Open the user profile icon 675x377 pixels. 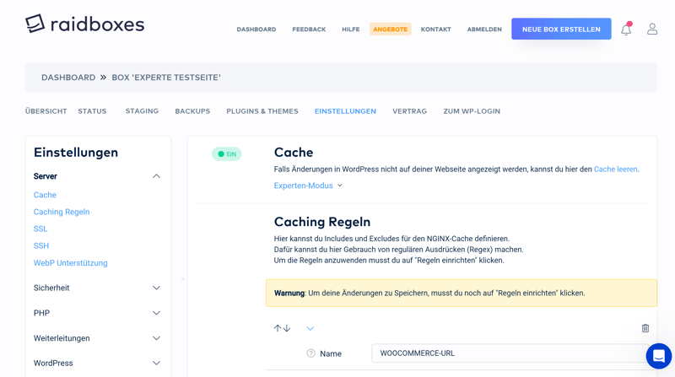[652, 29]
